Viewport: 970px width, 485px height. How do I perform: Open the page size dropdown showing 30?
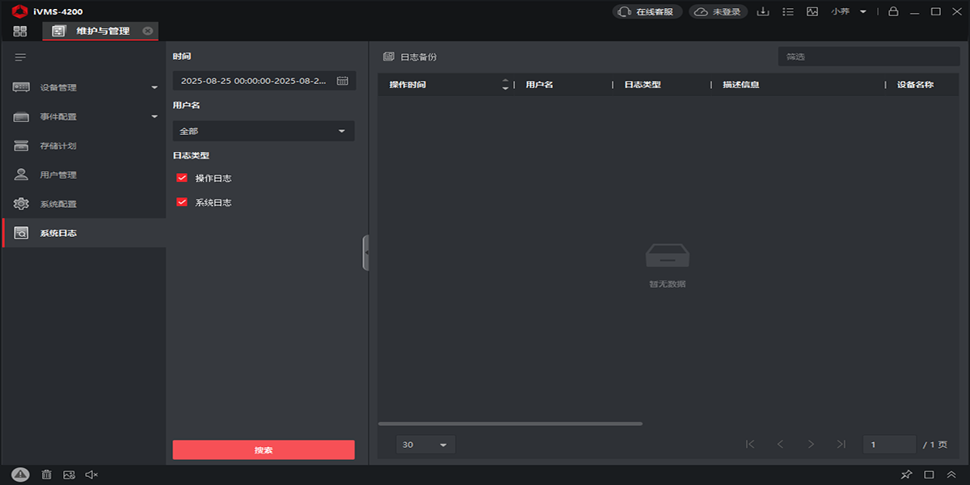coord(425,445)
